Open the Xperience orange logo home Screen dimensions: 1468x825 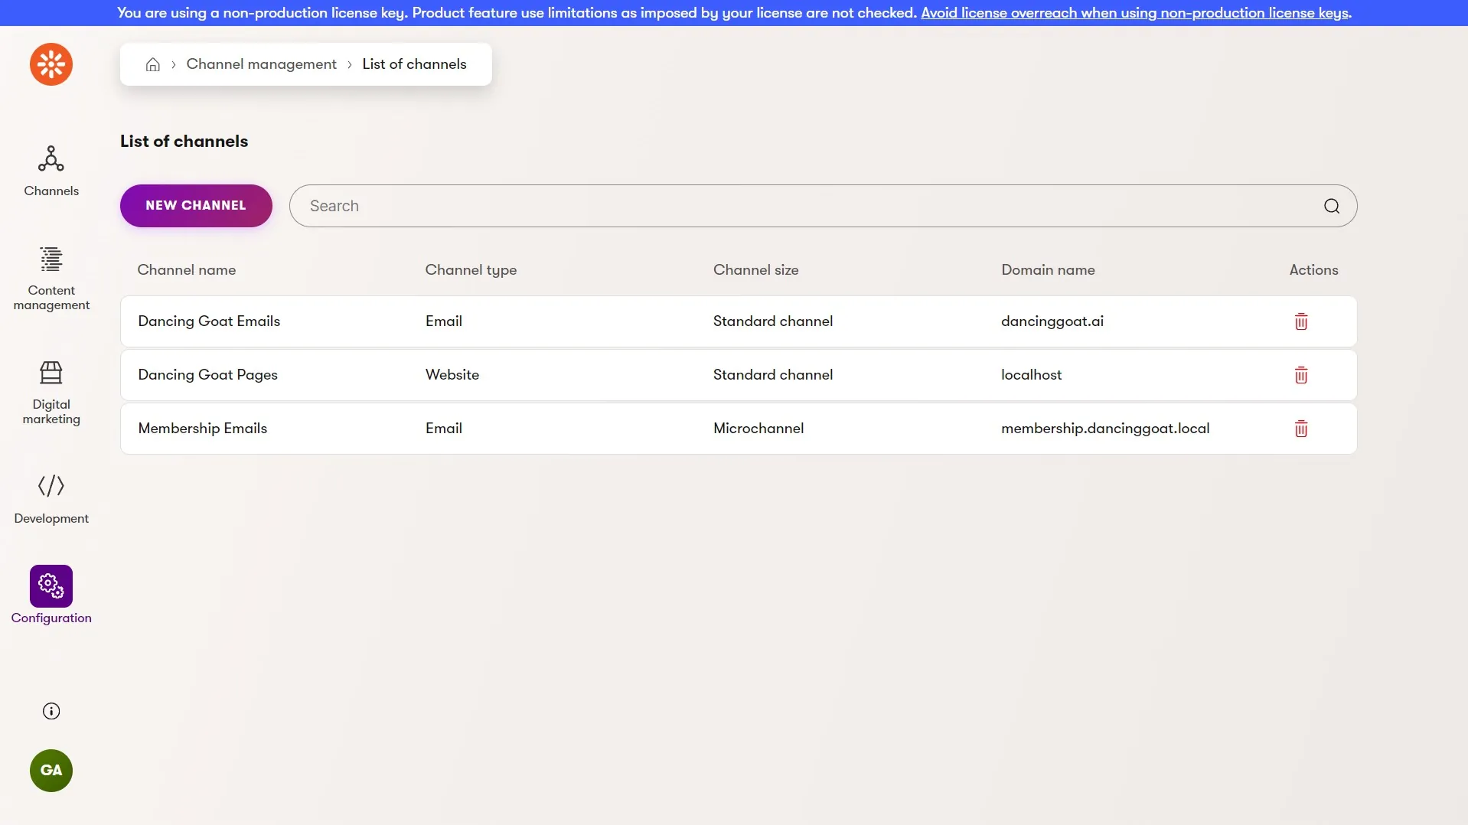[x=51, y=64]
